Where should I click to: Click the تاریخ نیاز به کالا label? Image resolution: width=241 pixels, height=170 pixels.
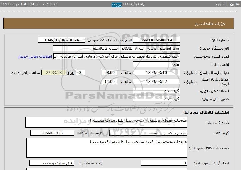tap(90, 133)
